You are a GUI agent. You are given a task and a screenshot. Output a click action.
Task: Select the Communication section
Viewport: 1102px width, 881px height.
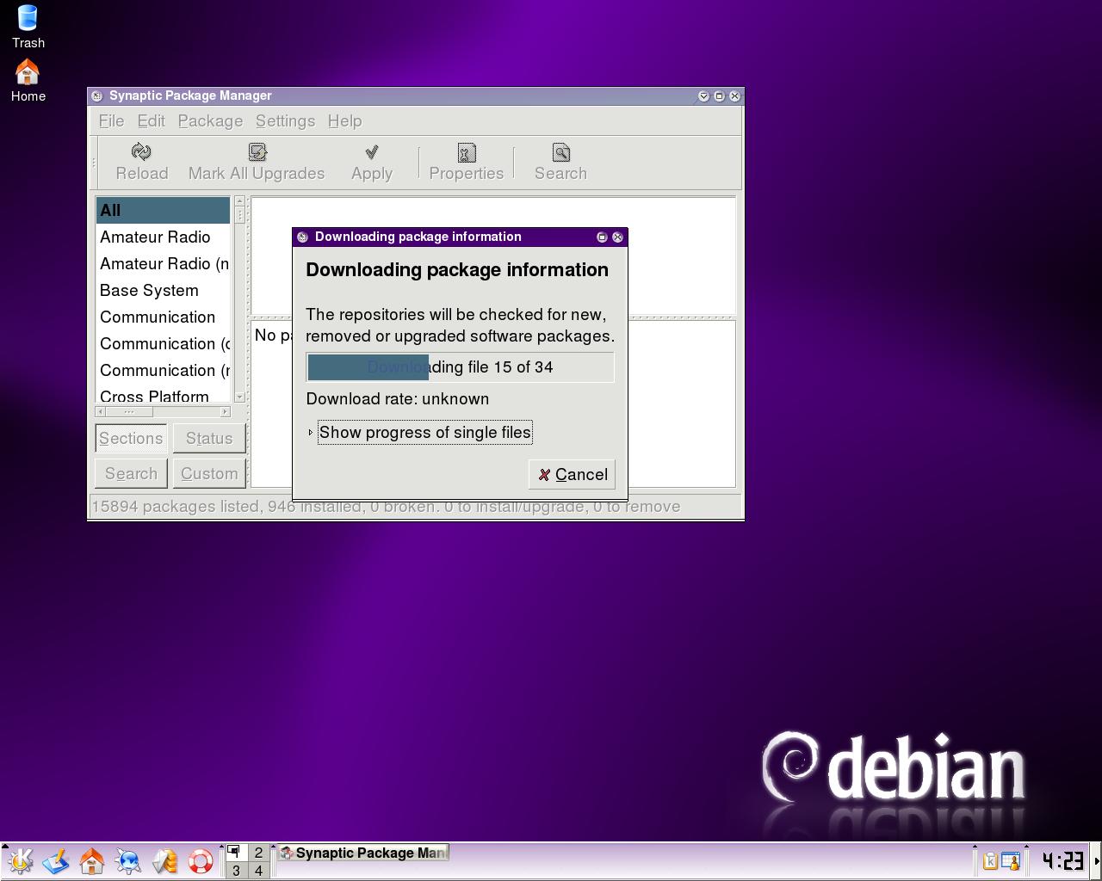[163, 317]
